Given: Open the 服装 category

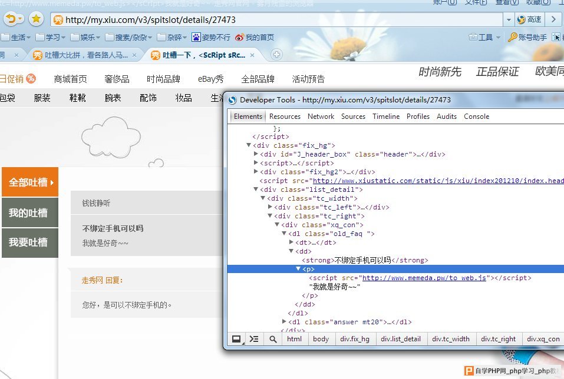Looking at the screenshot, I should pos(42,98).
